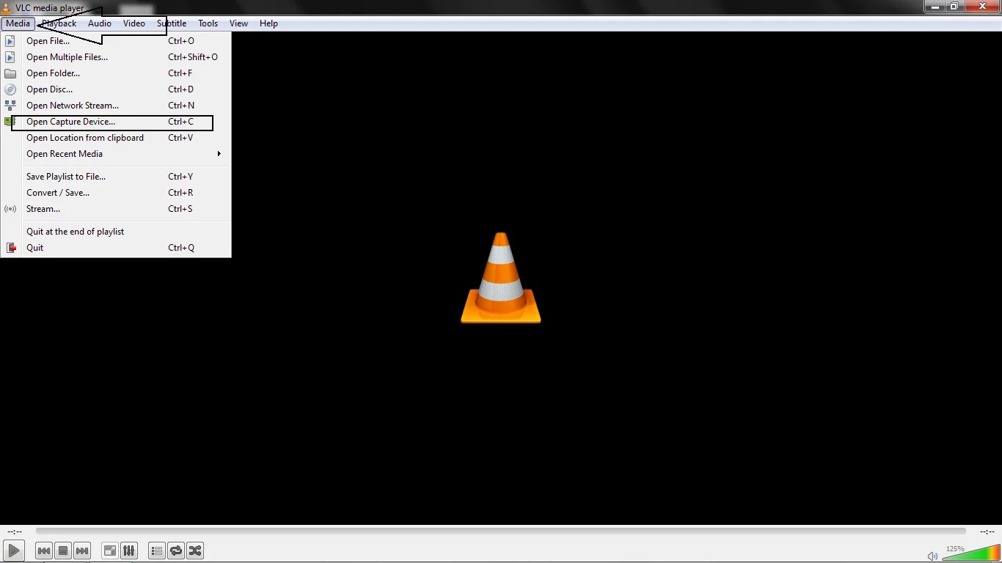This screenshot has height=563, width=1002.
Task: Skip to previous media track
Action: click(x=44, y=551)
